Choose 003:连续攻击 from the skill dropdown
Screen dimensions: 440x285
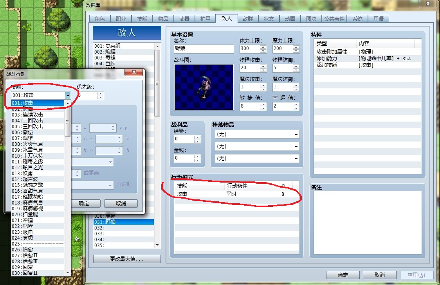38,115
